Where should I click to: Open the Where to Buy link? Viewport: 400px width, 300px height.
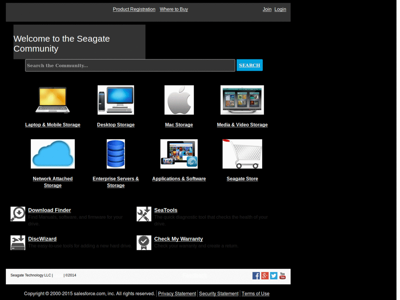tap(174, 9)
